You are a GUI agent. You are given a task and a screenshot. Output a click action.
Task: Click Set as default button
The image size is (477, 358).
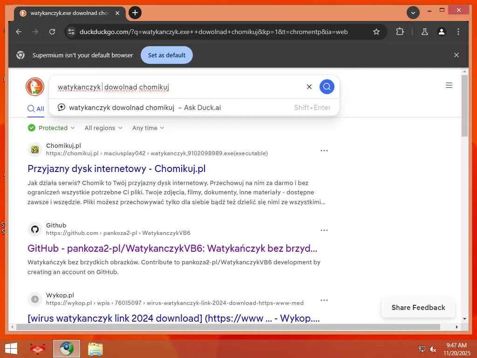click(x=167, y=55)
